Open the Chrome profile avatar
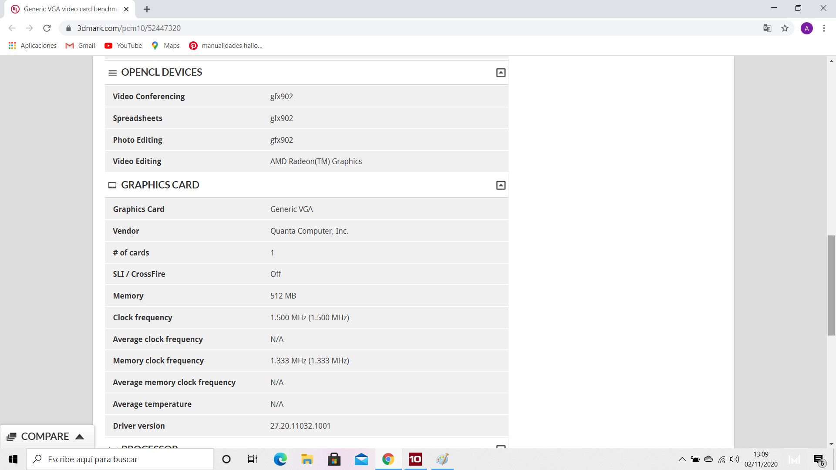This screenshot has height=470, width=836. pos(806,28)
